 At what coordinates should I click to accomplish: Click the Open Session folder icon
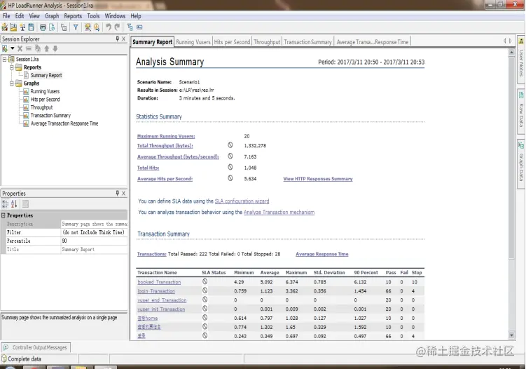point(13,27)
